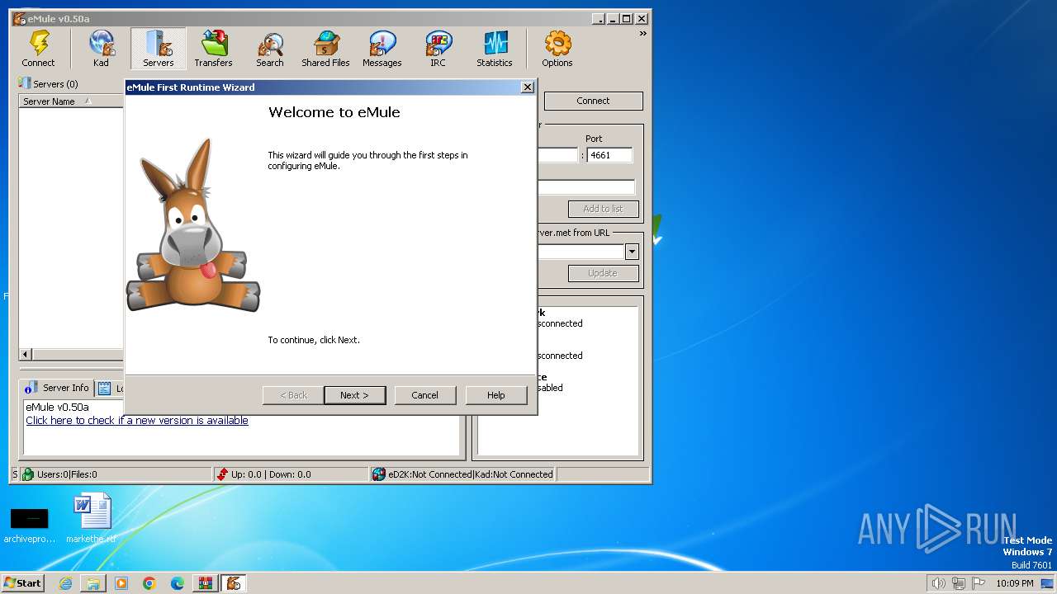Screen dimensions: 1057x594
Task: Launch Microsoft Edge from the taskbar
Action: [x=178, y=583]
